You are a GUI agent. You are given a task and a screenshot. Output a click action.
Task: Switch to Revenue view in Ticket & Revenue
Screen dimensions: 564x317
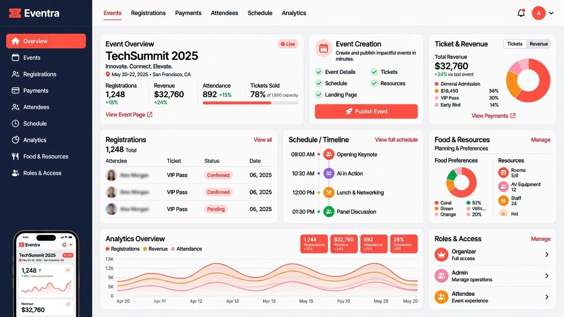[x=538, y=44]
